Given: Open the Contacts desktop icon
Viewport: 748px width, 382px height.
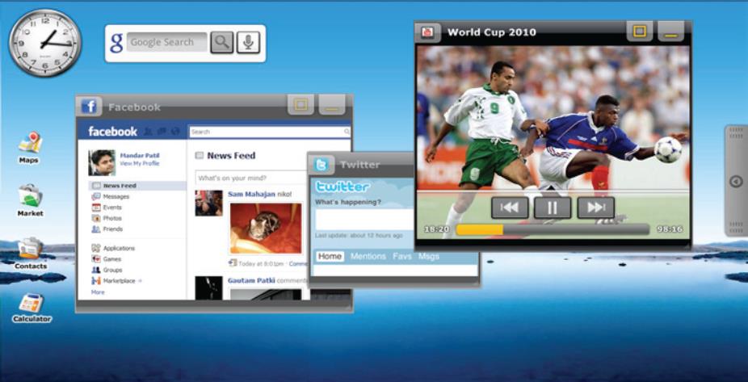Looking at the screenshot, I should pos(30,254).
